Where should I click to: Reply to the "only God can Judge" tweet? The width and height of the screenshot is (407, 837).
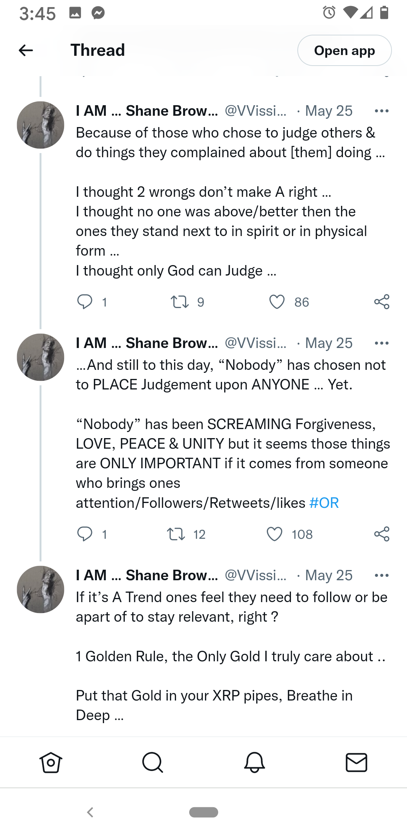85,302
